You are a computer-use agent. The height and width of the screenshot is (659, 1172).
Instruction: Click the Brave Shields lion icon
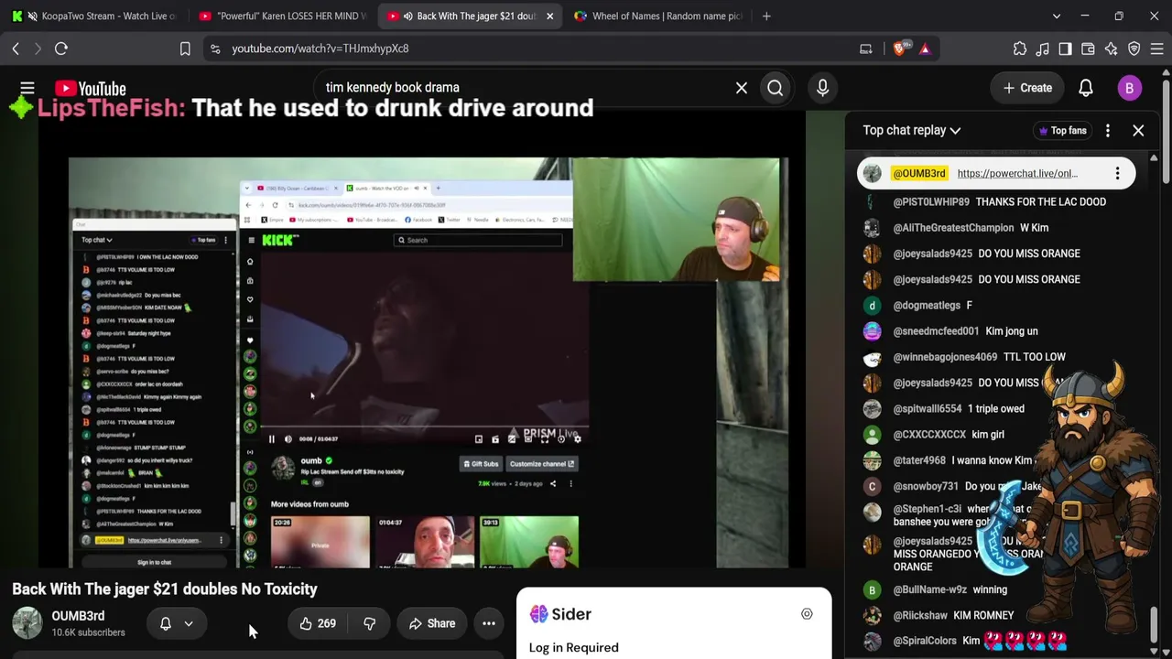(x=899, y=49)
